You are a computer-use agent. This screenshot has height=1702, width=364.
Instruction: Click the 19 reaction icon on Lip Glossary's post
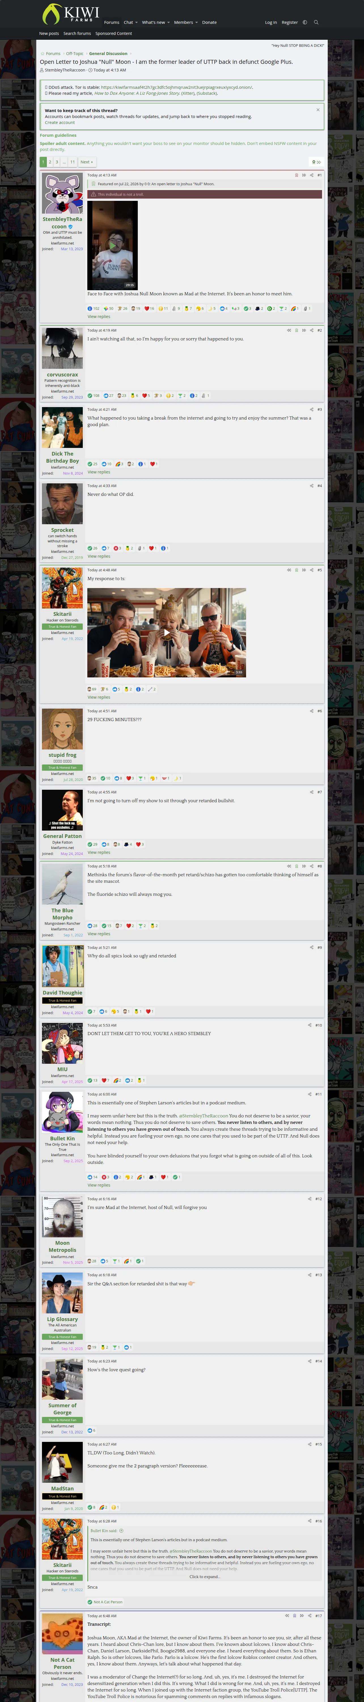[x=90, y=1347]
